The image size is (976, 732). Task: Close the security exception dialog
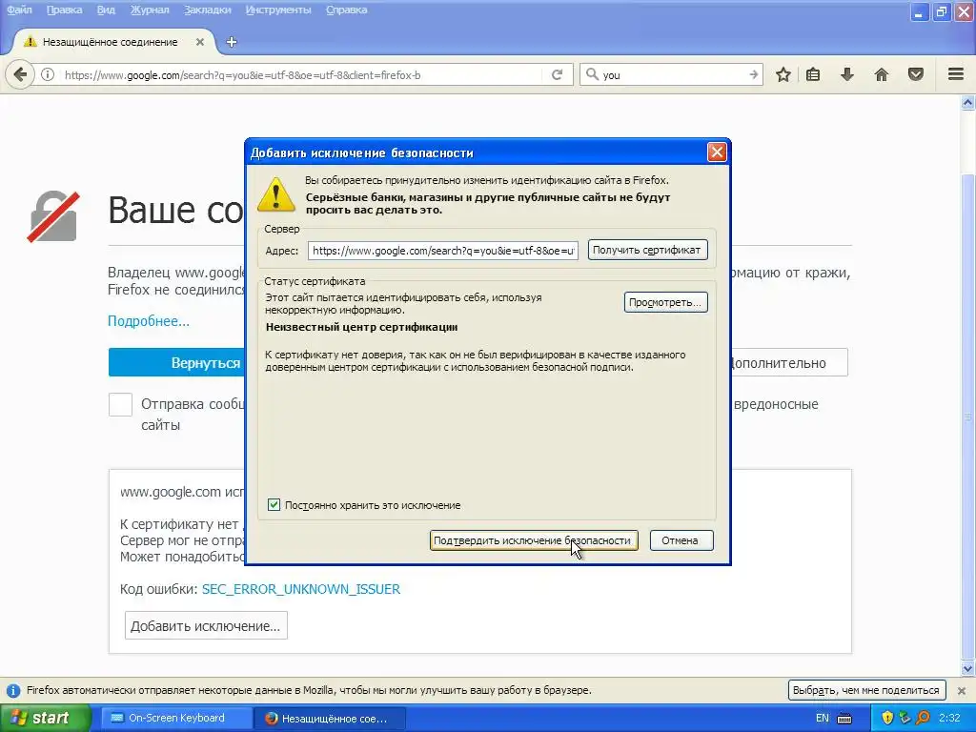pyautogui.click(x=717, y=152)
